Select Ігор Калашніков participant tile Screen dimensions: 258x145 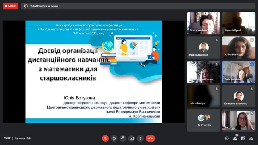pos(204,48)
